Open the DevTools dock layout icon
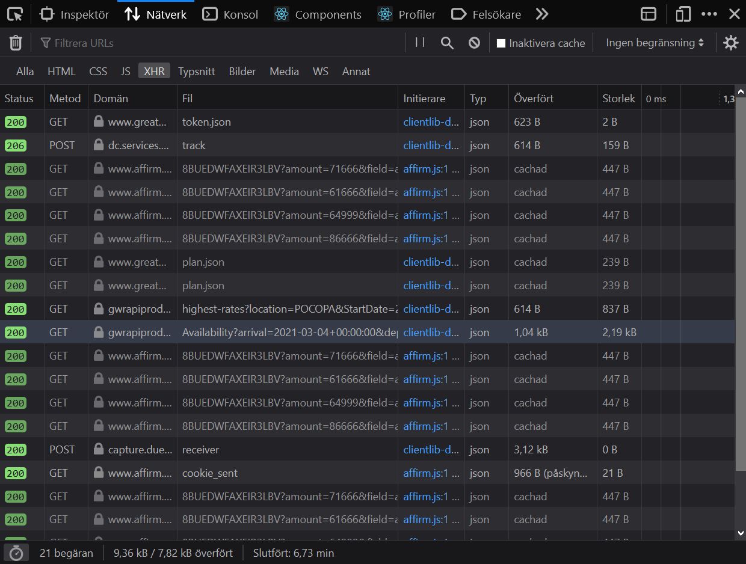746x564 pixels. point(648,14)
